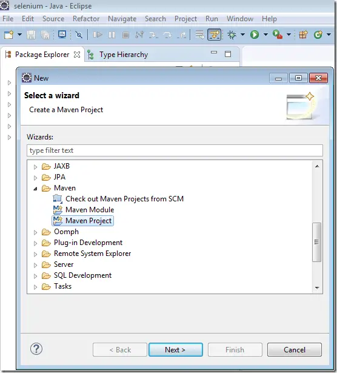Select the Tasks folder label
Viewport: 337px width, 373px height.
pyautogui.click(x=63, y=286)
